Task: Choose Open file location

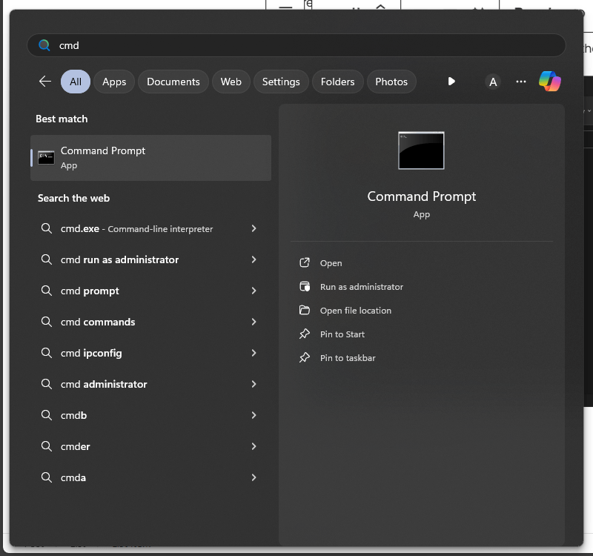Action: (356, 311)
